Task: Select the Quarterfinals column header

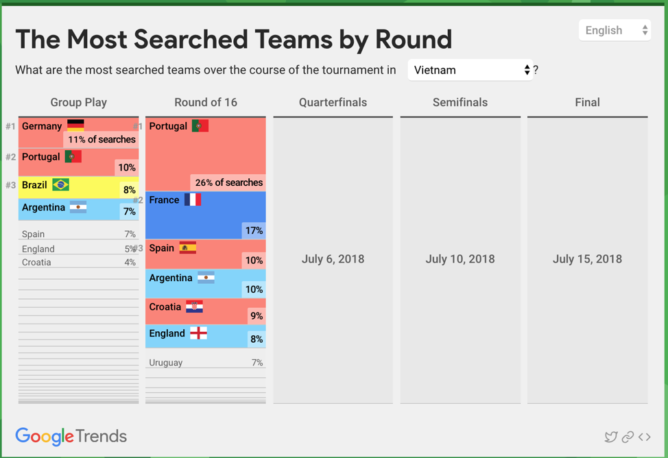Action: (333, 102)
